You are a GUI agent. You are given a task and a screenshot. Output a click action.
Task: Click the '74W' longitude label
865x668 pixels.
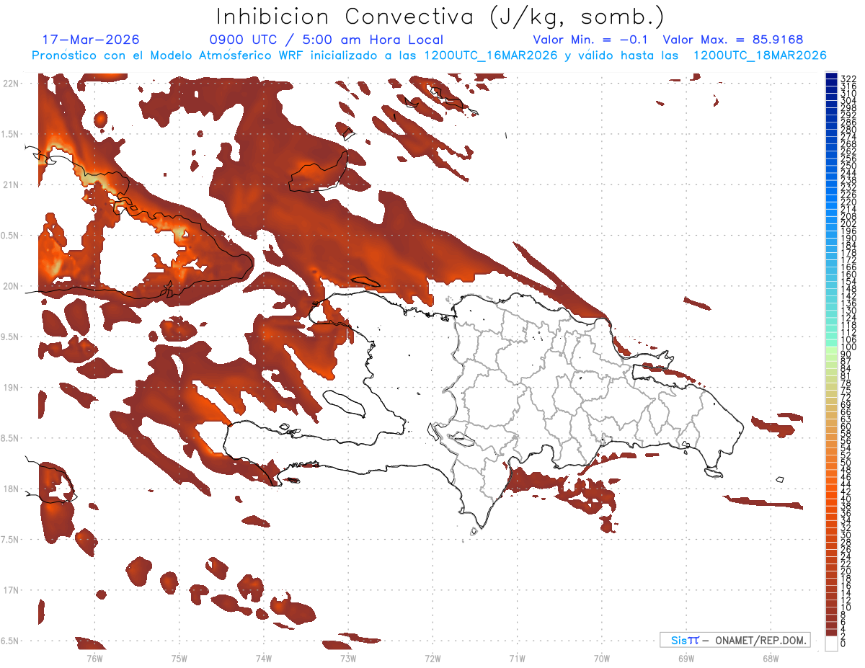tap(263, 658)
